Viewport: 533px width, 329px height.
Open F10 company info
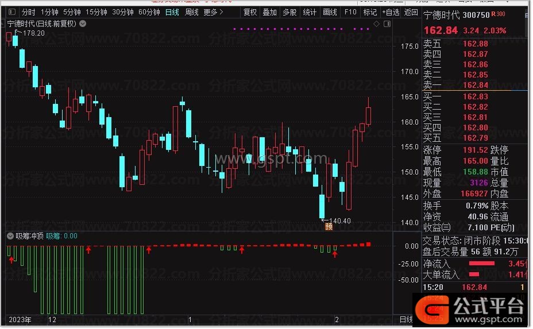350,12
